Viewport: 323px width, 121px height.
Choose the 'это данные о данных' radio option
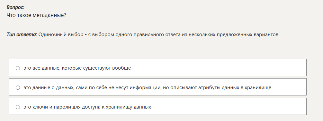(x=18, y=87)
